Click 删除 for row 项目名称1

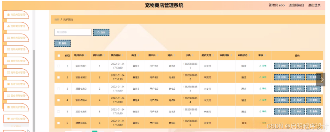tap(313, 66)
